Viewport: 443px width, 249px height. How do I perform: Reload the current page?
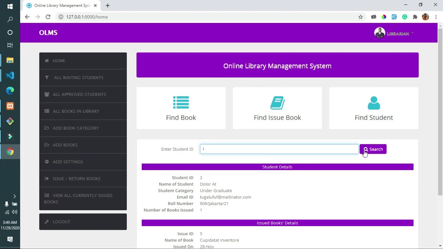(48, 17)
